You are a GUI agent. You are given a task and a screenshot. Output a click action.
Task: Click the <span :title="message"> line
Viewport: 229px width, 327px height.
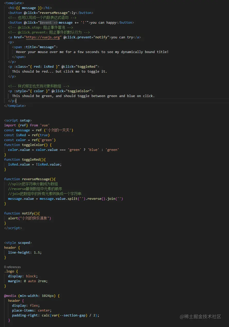(35, 47)
